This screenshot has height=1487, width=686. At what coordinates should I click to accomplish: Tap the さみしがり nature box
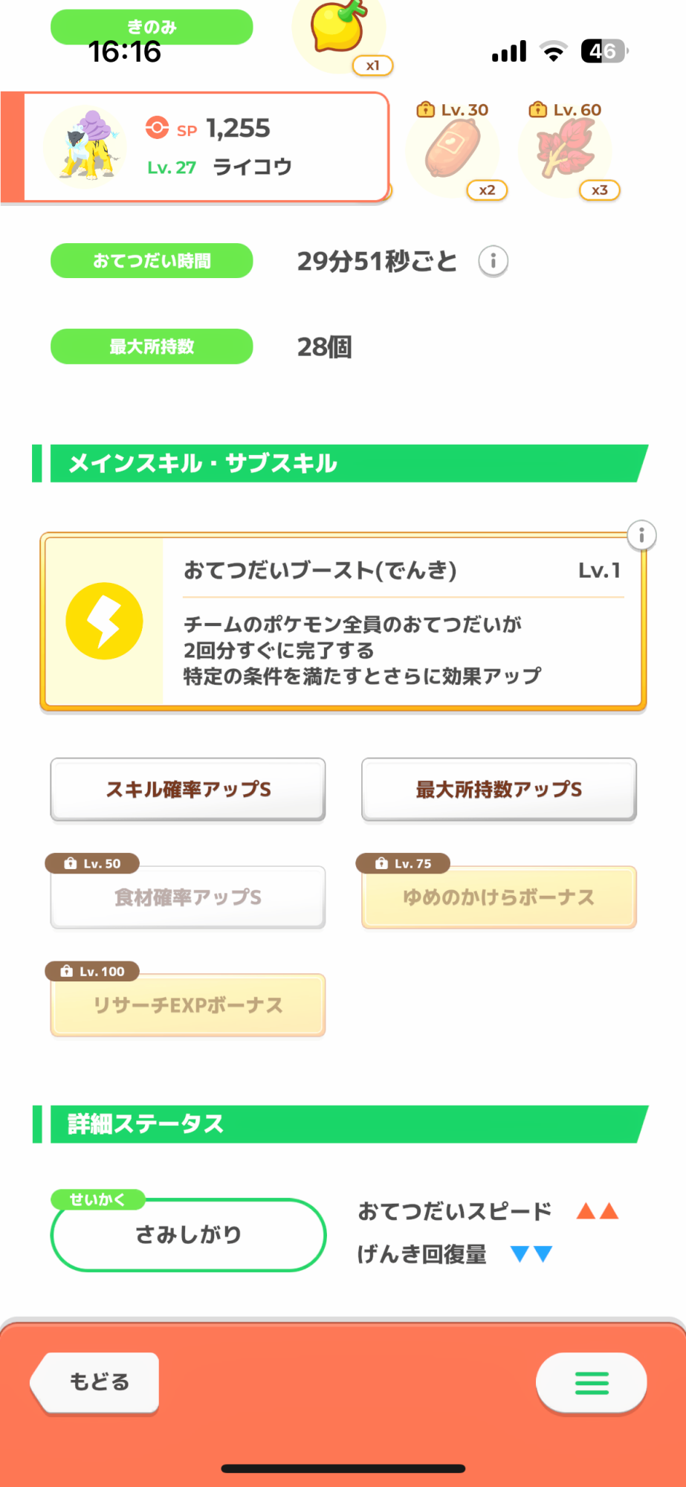pos(188,1235)
